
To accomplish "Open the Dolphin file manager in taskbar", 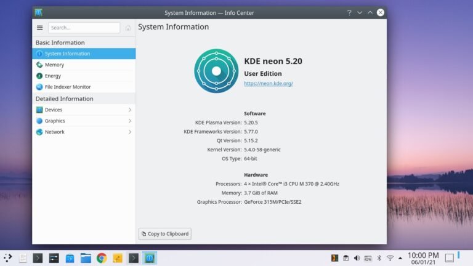I will point(86,258).
